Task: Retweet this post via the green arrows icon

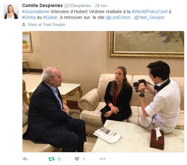Action: click(51, 159)
